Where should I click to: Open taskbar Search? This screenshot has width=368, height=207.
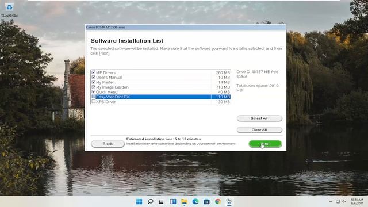point(151,202)
